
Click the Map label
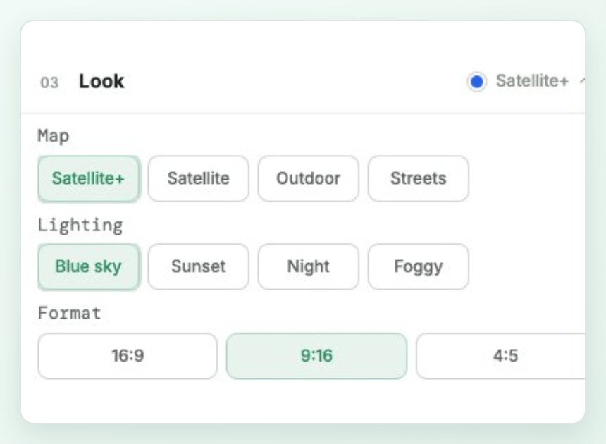tap(54, 136)
